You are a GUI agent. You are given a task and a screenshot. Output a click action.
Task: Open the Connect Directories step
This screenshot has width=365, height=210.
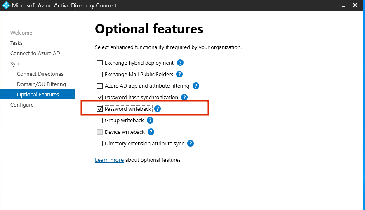(40, 74)
